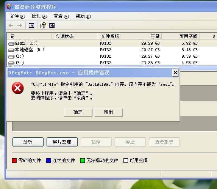Viewport: 217px width, 189px height.
Task: Click 确定 to terminate the program
Action: click(x=78, y=112)
